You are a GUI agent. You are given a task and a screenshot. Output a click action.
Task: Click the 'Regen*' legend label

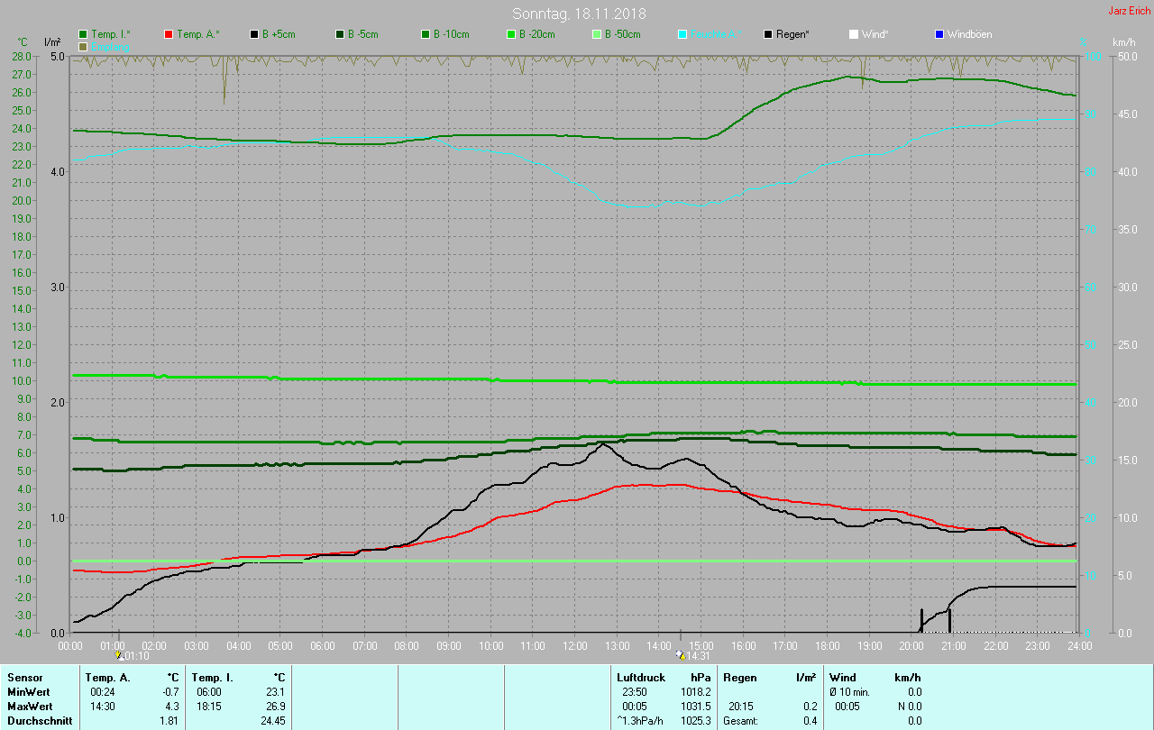pos(792,34)
